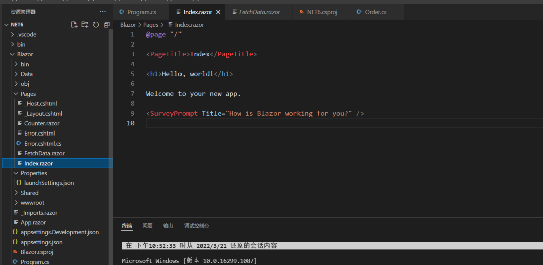Collapse the Pages folder
Viewport: 543px width, 265px height.
coord(16,94)
